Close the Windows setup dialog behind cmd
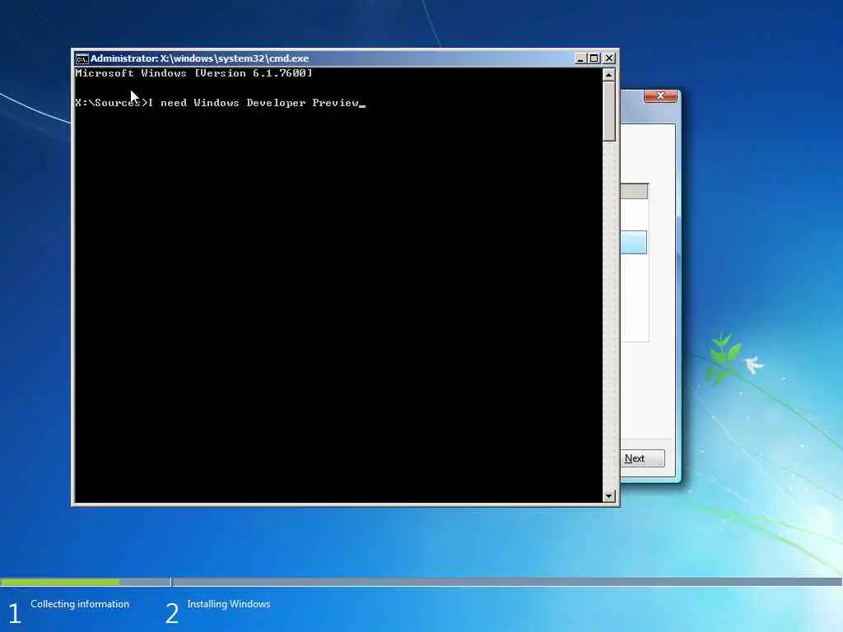This screenshot has width=843, height=632. click(660, 95)
